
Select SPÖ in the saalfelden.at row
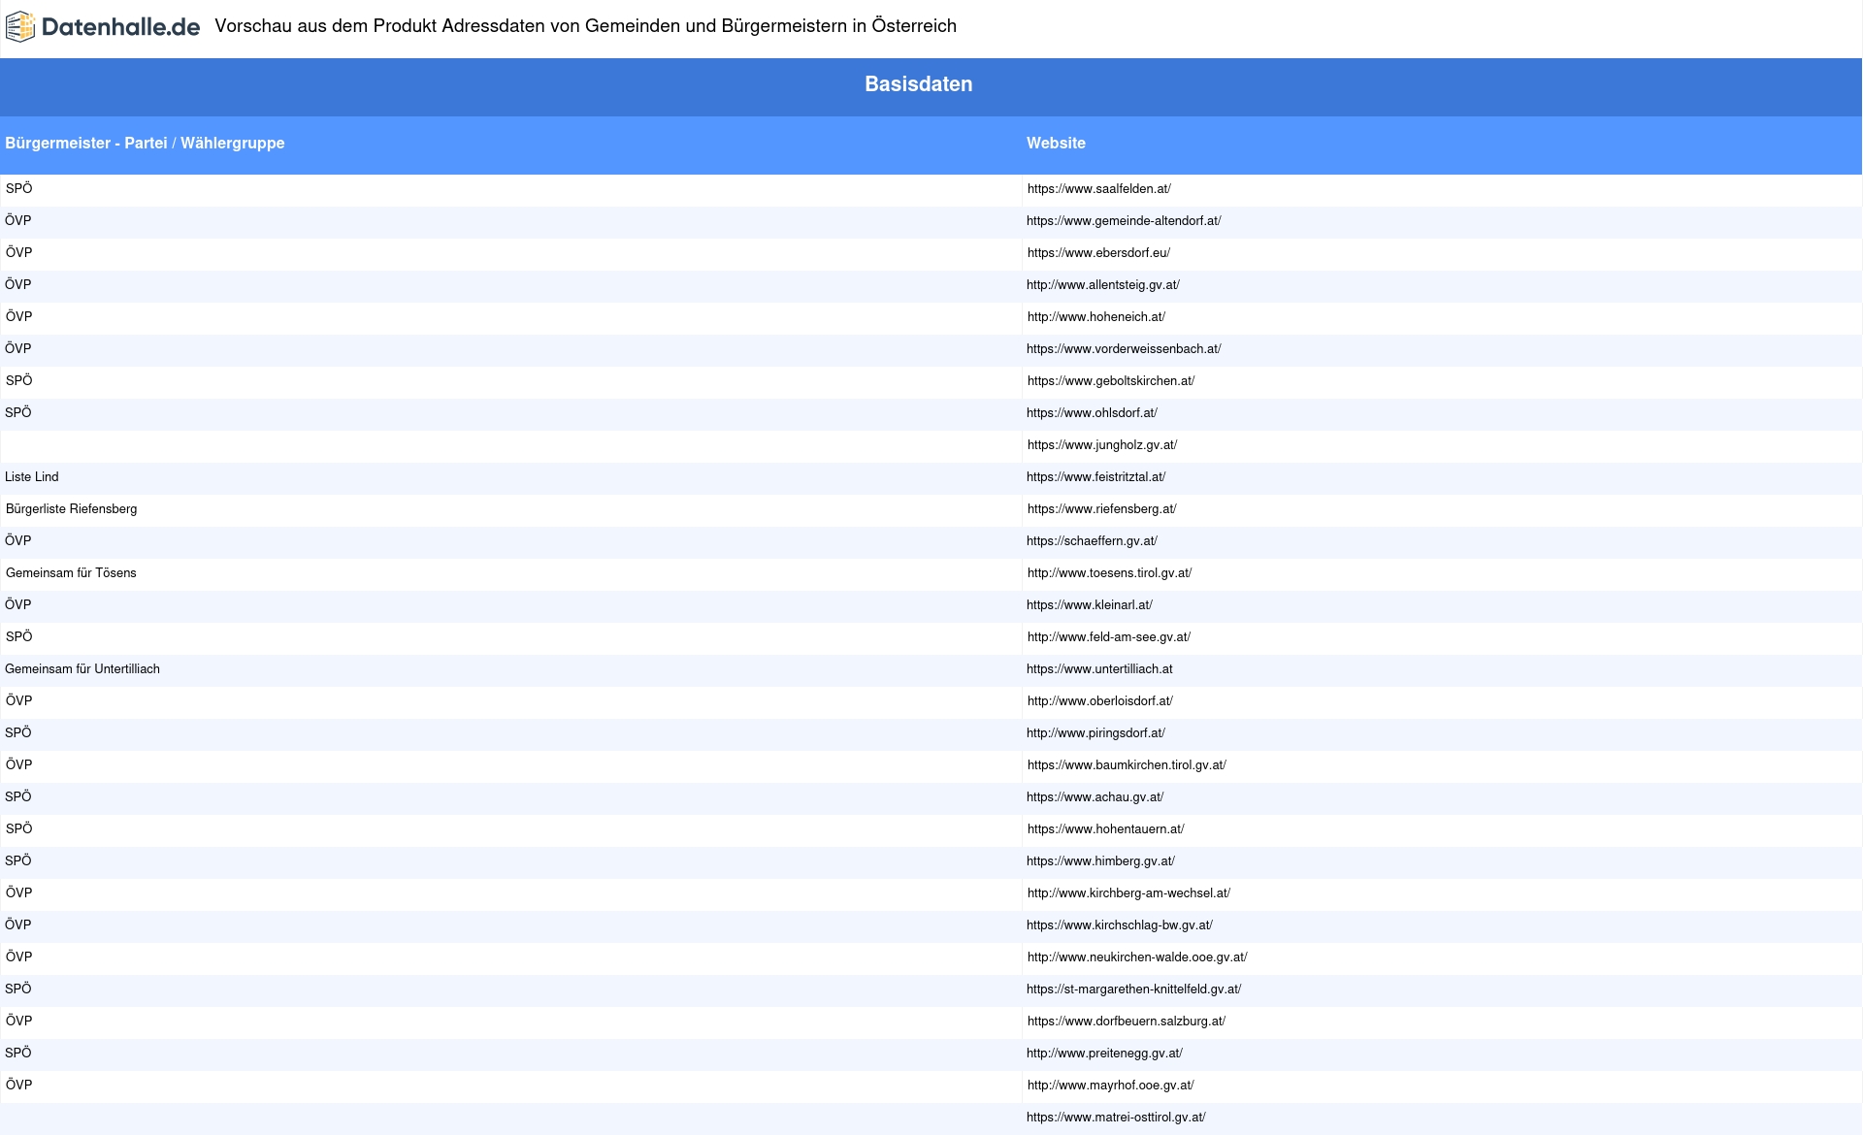[x=19, y=189]
